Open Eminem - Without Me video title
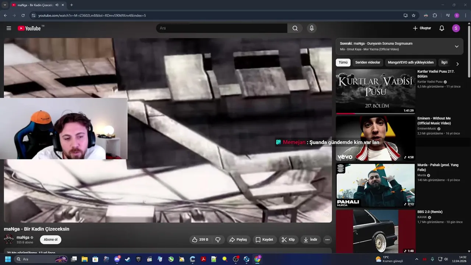This screenshot has height=265, width=471. 434,121
